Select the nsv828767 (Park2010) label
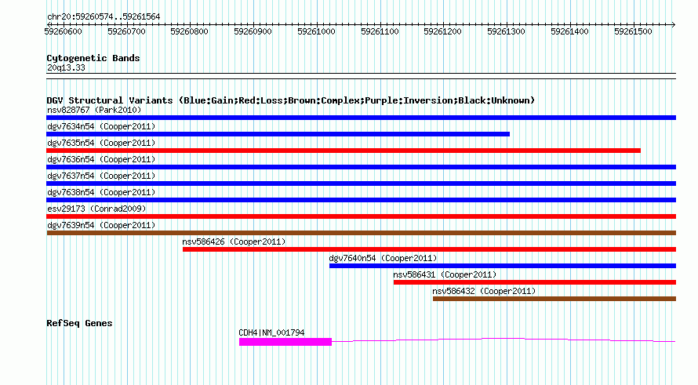698x385 pixels. [x=94, y=110]
